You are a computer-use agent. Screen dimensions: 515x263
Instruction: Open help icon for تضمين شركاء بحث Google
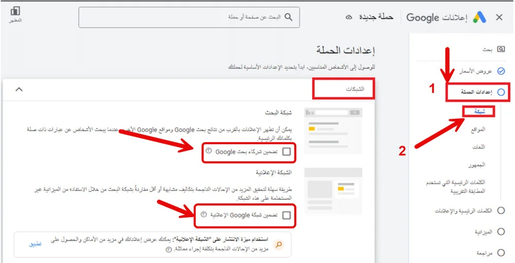pyautogui.click(x=208, y=151)
